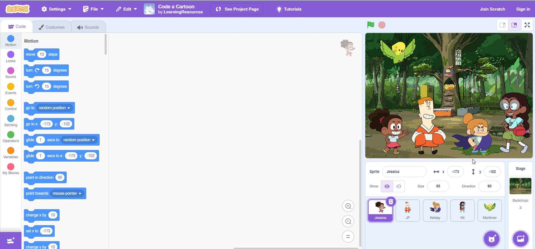The height and width of the screenshot is (249, 535).
Task: Select the JP sprite thumbnail
Action: [408, 211]
